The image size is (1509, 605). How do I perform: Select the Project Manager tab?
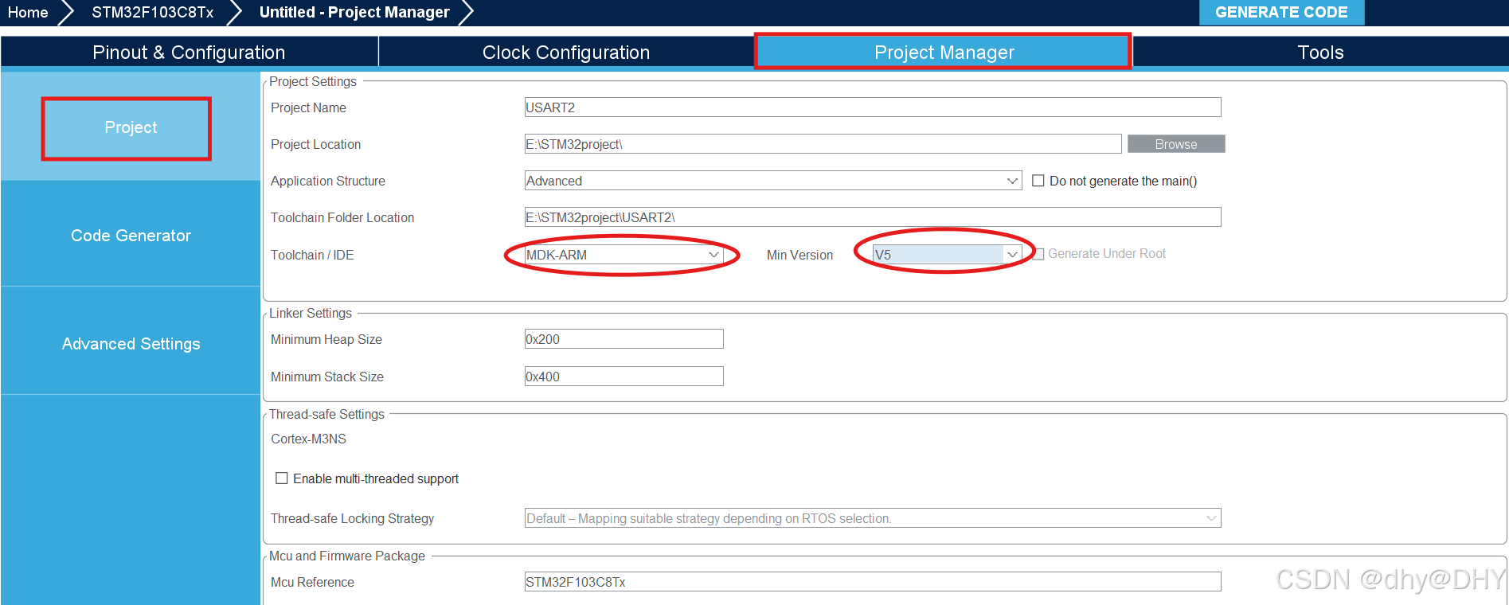click(x=944, y=52)
